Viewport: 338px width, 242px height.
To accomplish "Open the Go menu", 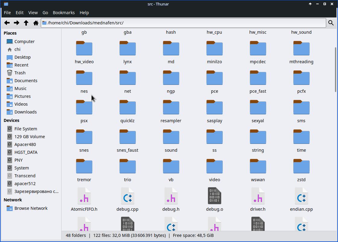I will pyautogui.click(x=45, y=13).
